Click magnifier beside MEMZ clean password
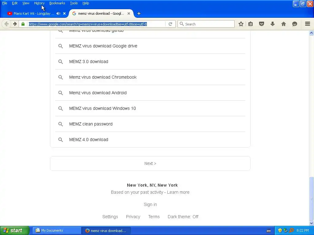The width and height of the screenshot is (314, 235). tap(60, 124)
